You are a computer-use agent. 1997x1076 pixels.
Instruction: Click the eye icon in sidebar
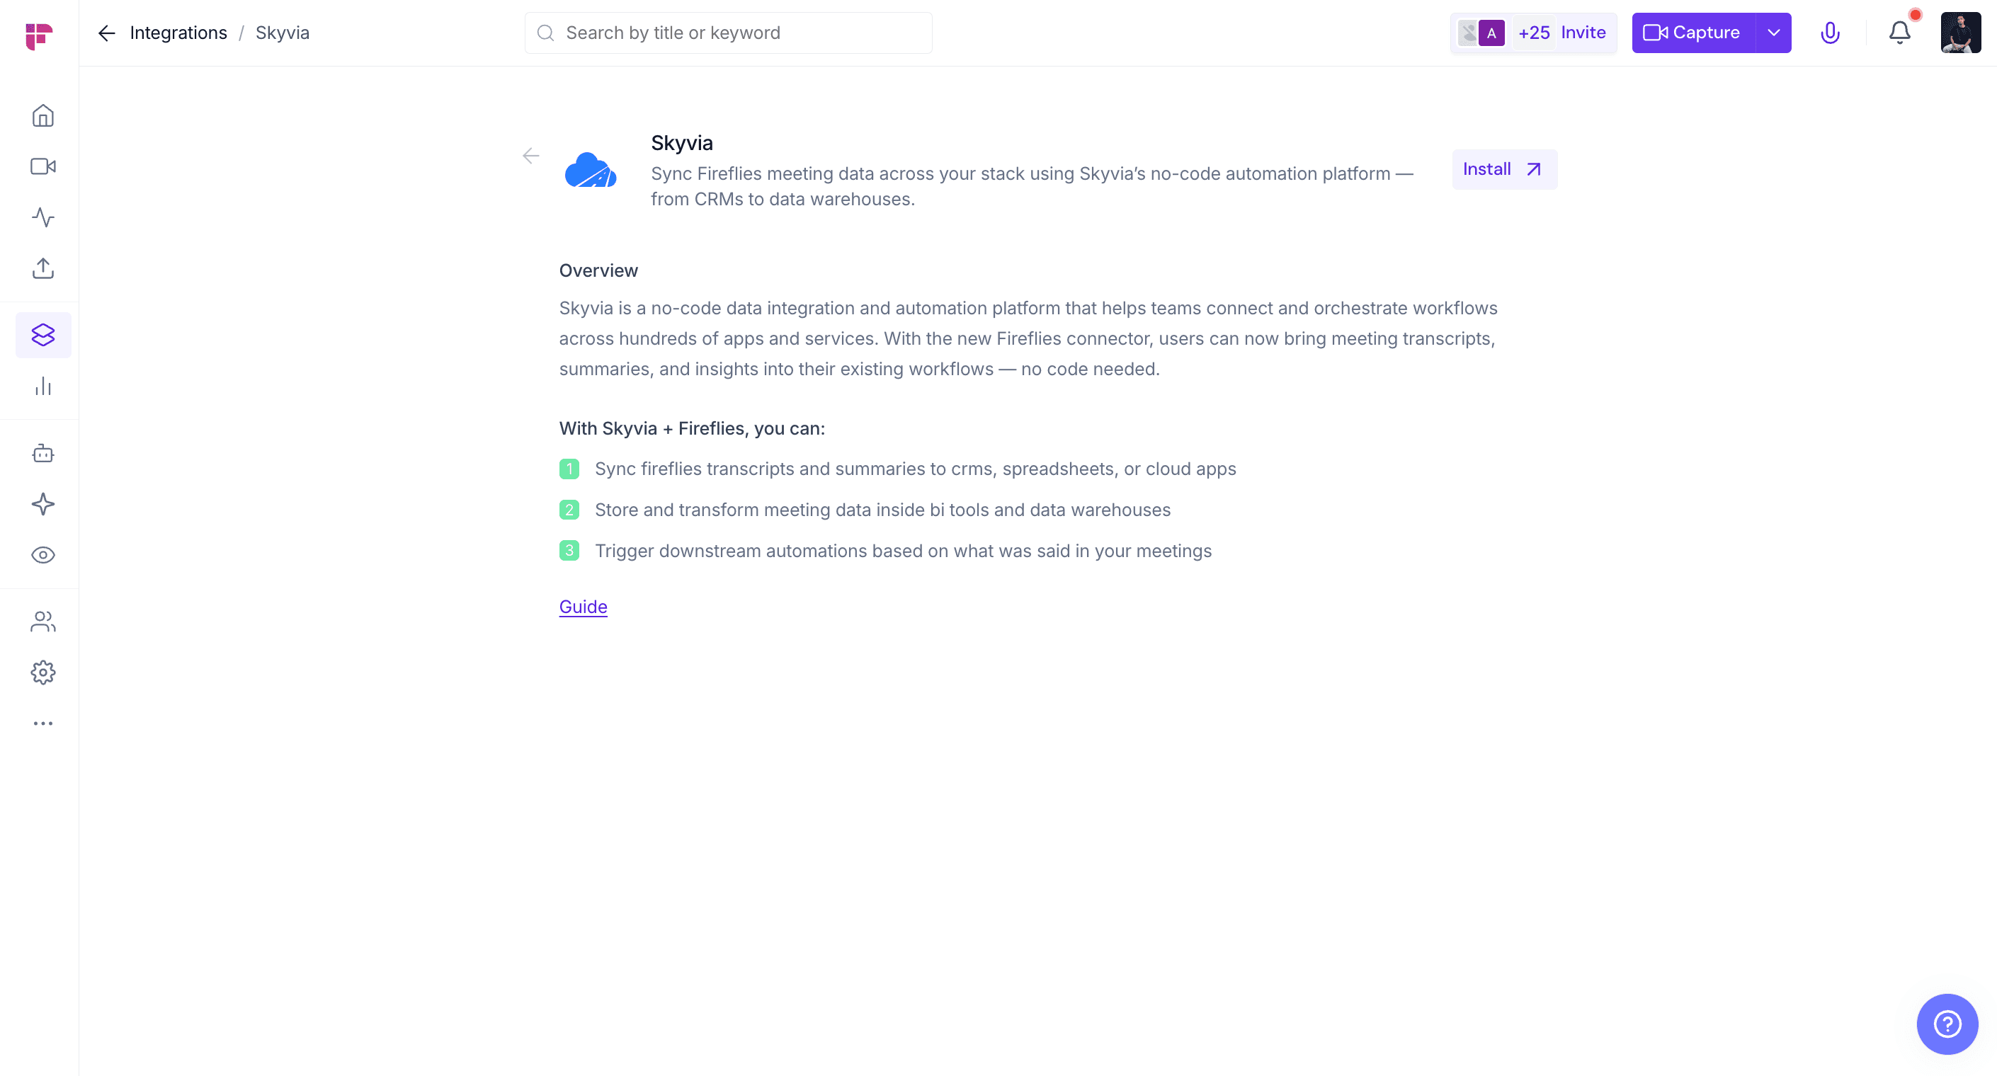pos(42,555)
